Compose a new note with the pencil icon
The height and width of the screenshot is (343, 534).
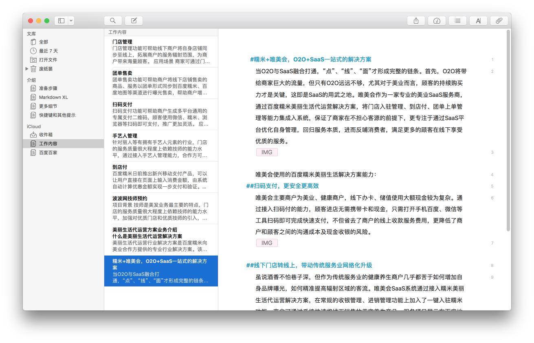click(133, 20)
